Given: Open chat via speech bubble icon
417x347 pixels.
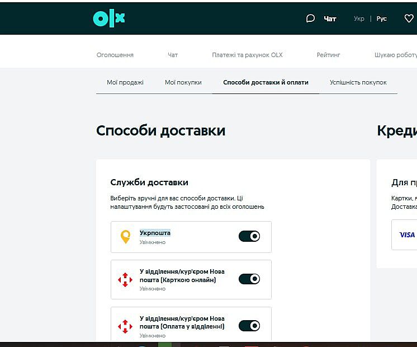Looking at the screenshot, I should point(310,18).
